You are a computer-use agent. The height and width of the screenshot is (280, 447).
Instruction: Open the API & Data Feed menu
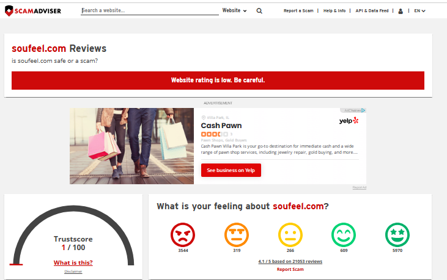[x=372, y=11]
